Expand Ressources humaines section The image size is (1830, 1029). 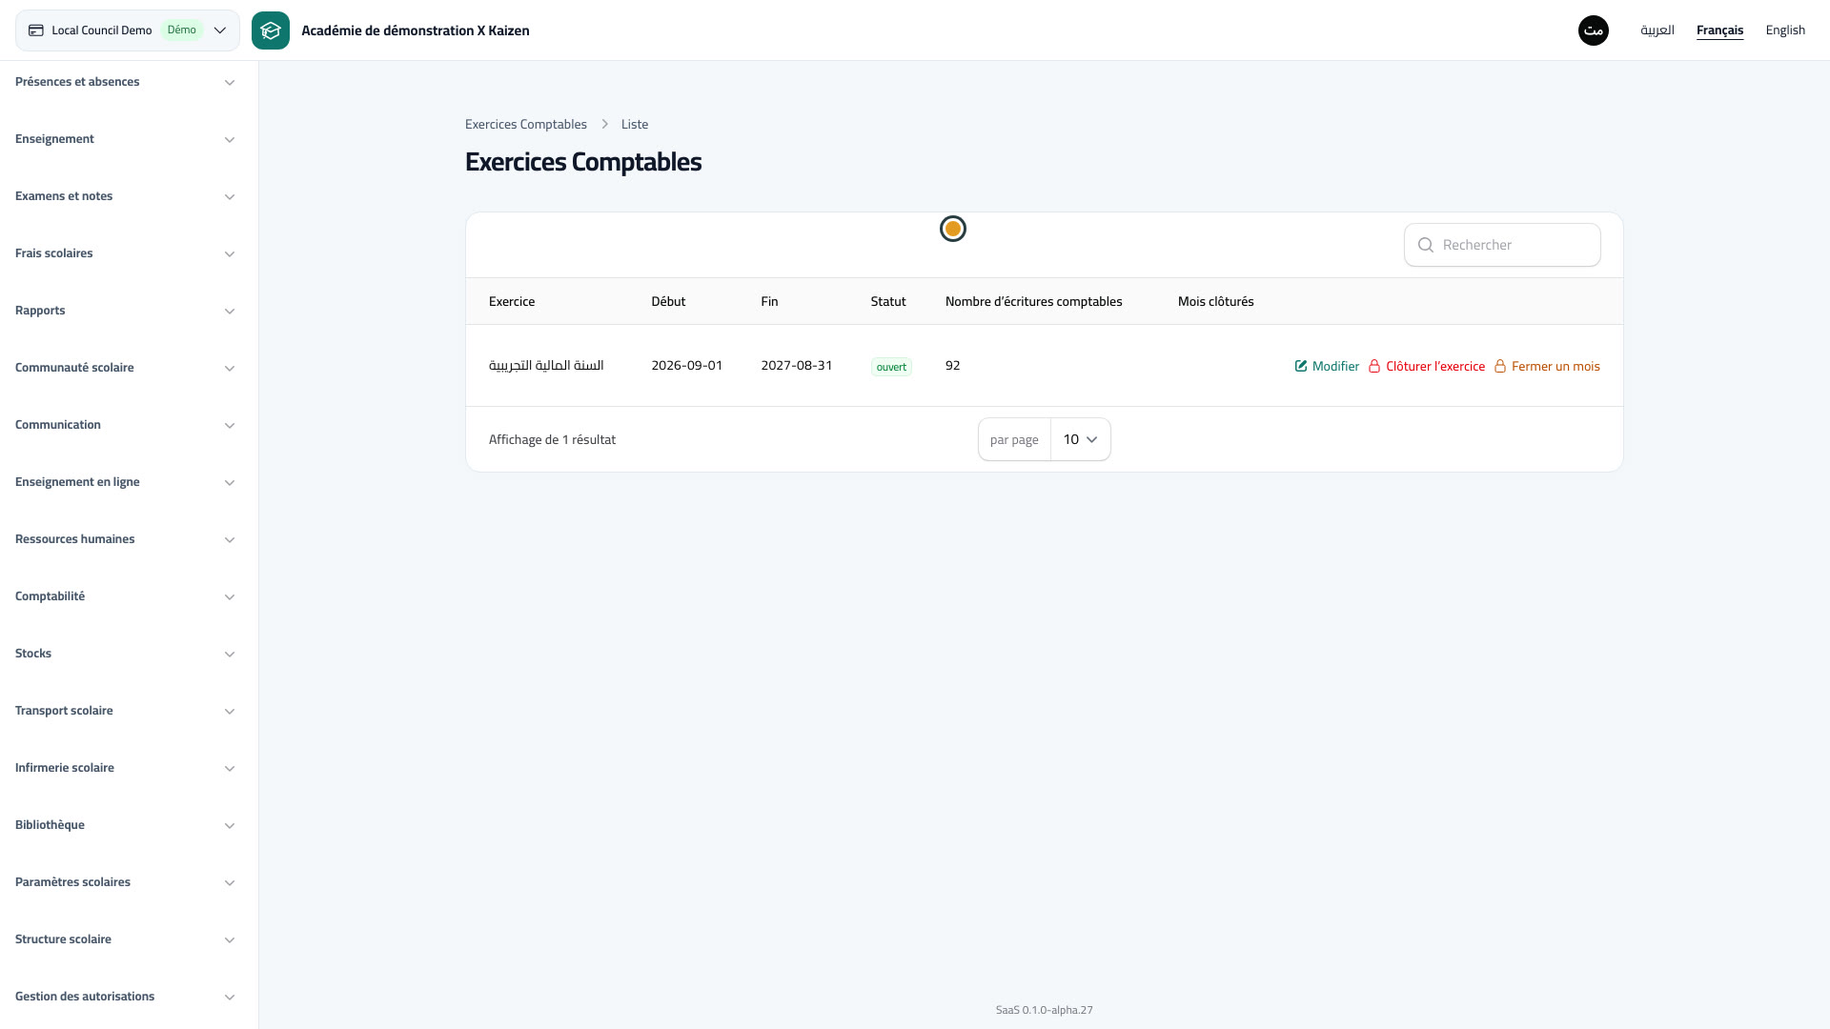coord(125,539)
